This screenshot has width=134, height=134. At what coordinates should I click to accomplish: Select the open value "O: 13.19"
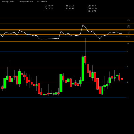pyautogui.click(x=49, y=6)
